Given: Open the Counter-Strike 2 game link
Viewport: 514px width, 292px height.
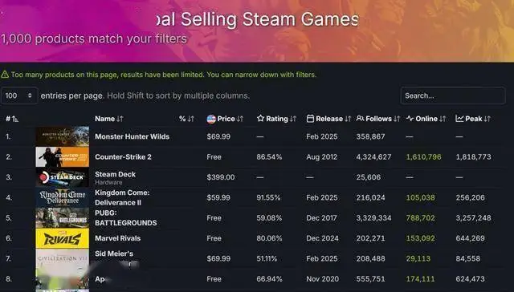Looking at the screenshot, I should [x=123, y=156].
